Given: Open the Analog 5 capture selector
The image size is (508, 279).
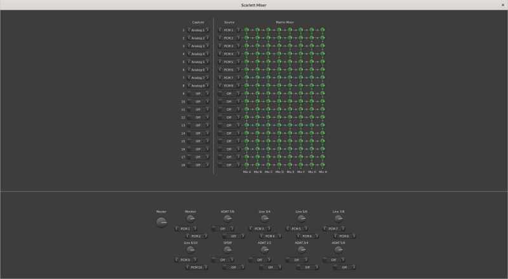Looking at the screenshot, I should point(198,62).
